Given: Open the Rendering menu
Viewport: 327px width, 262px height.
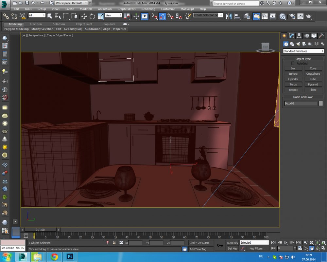Looking at the screenshot, I should tap(148, 9).
